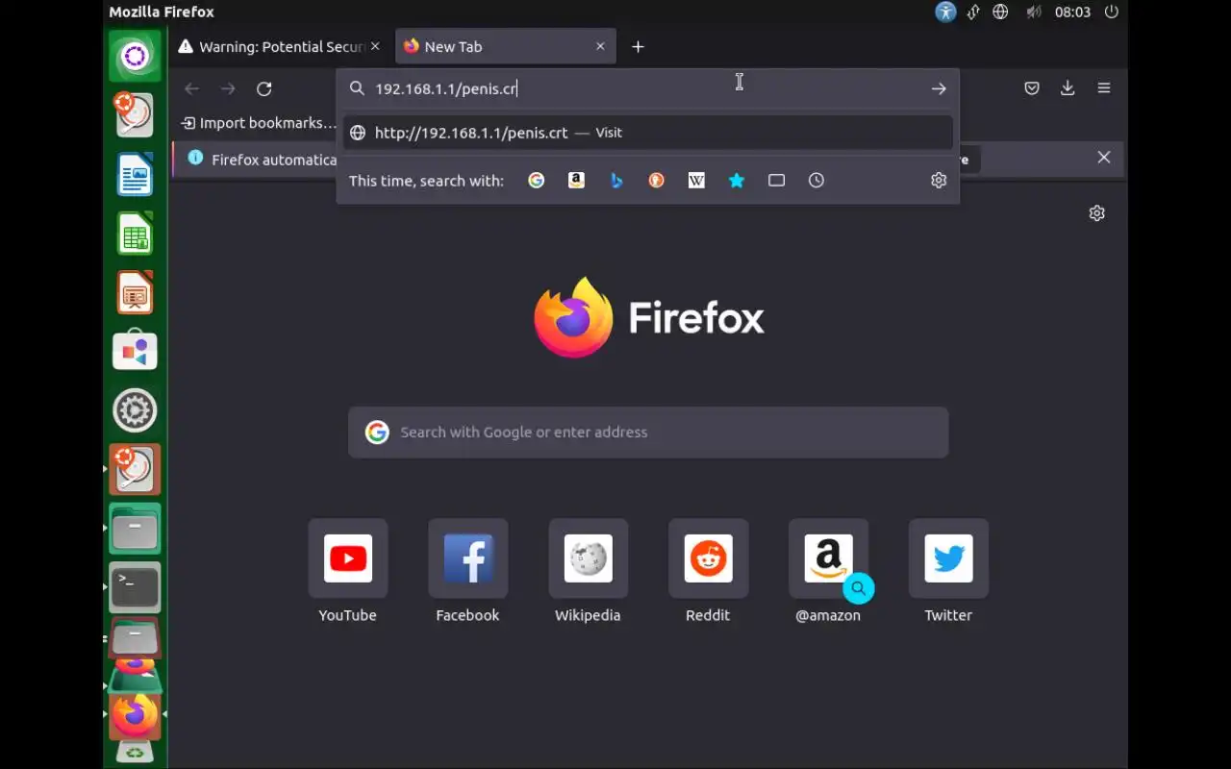Click Import bookmarks in bookmarks toolbar

point(259,123)
